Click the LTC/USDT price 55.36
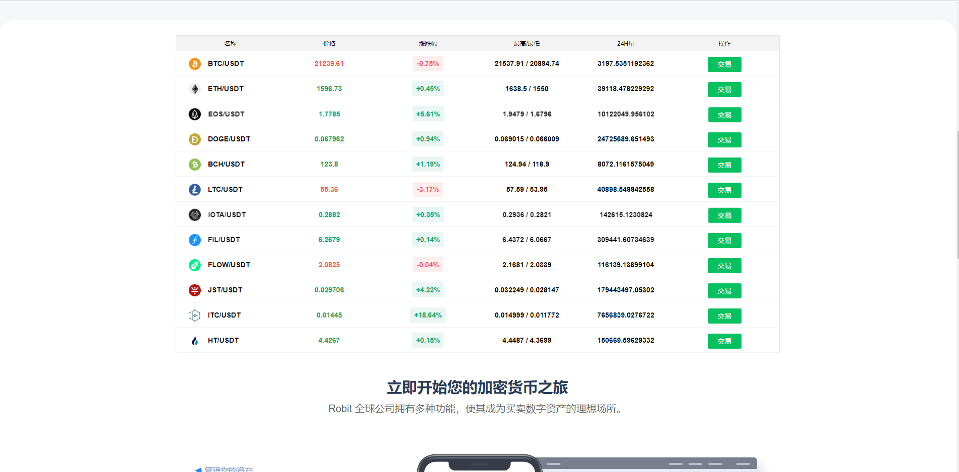The image size is (959, 472). pos(329,190)
